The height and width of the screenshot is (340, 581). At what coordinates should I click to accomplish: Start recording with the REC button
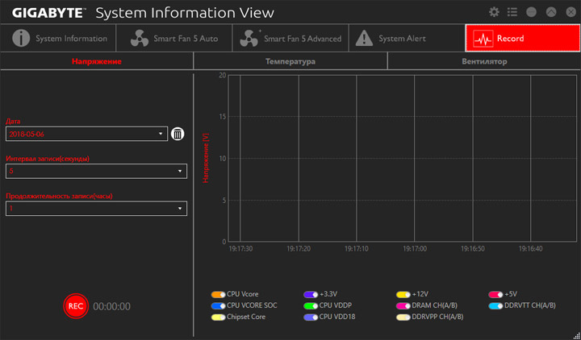[76, 306]
